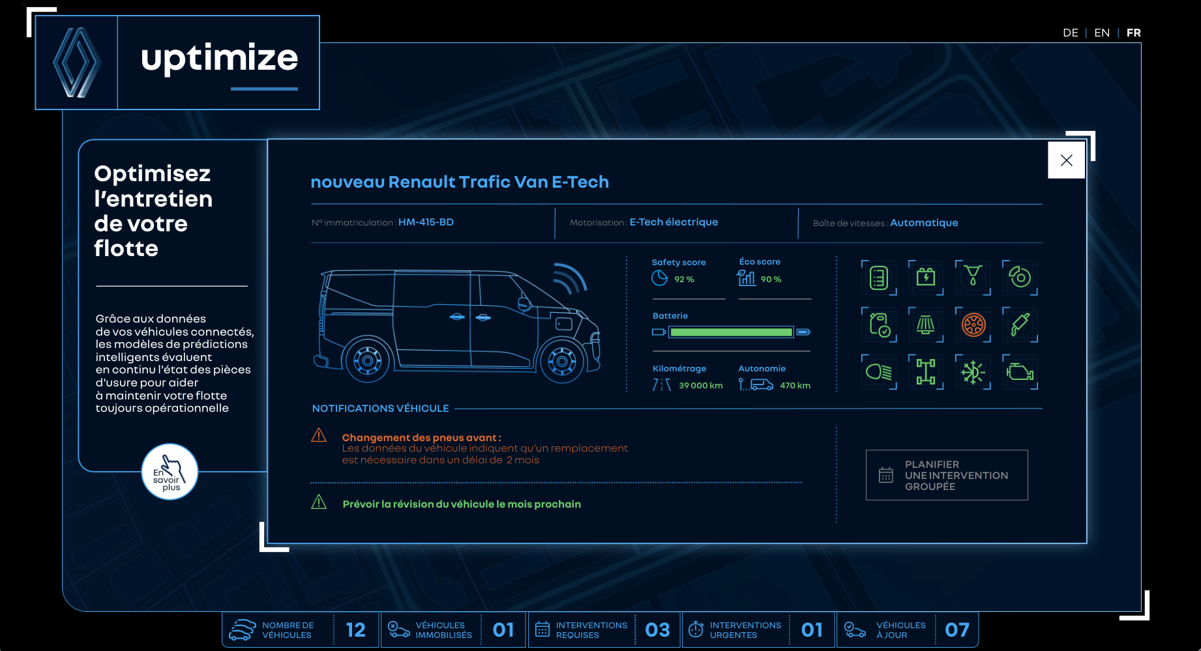This screenshot has width=1201, height=651.
Task: Open Véhicules immobilisés counter
Action: pyautogui.click(x=453, y=629)
